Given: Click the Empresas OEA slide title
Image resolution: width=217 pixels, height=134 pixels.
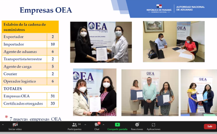Looking at the screenshot, I should click(x=46, y=10).
